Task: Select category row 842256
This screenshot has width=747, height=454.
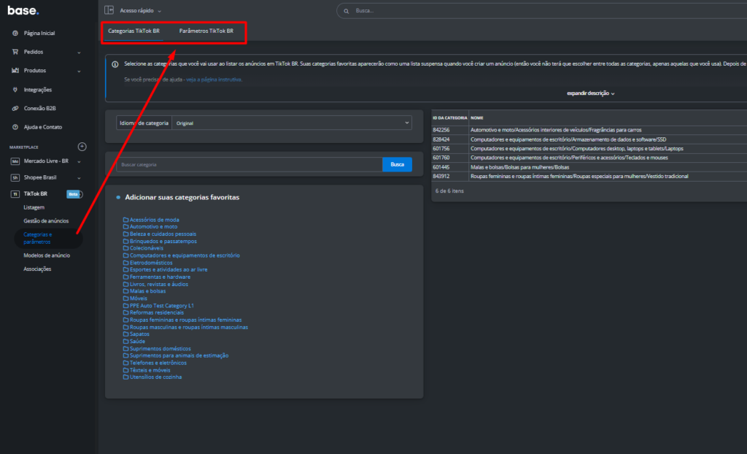Action: tap(589, 130)
